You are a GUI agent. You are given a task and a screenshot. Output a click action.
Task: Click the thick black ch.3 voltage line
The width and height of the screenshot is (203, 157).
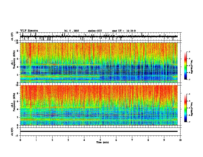[99, 131]
